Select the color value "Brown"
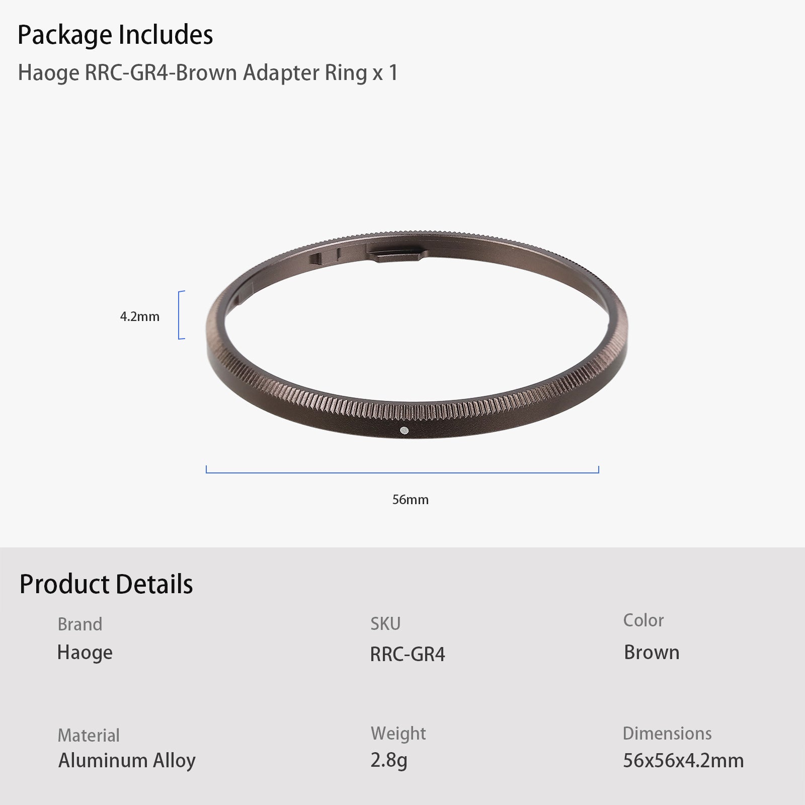Viewport: 805px width, 805px height. (652, 653)
